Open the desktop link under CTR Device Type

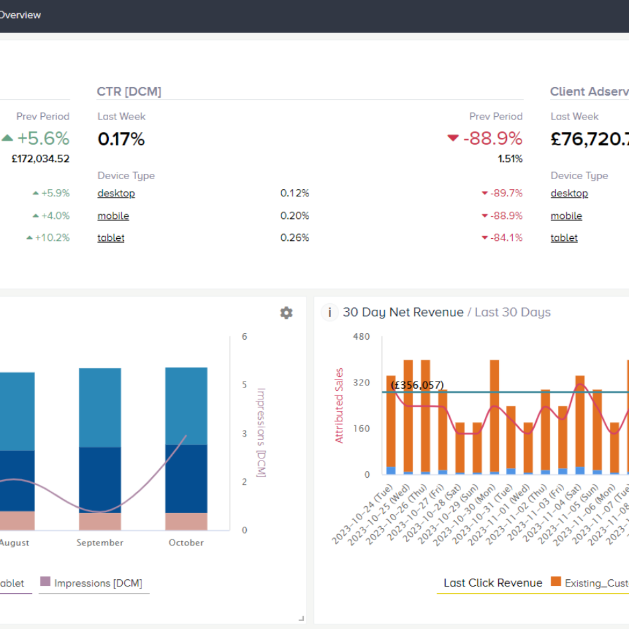pos(115,193)
